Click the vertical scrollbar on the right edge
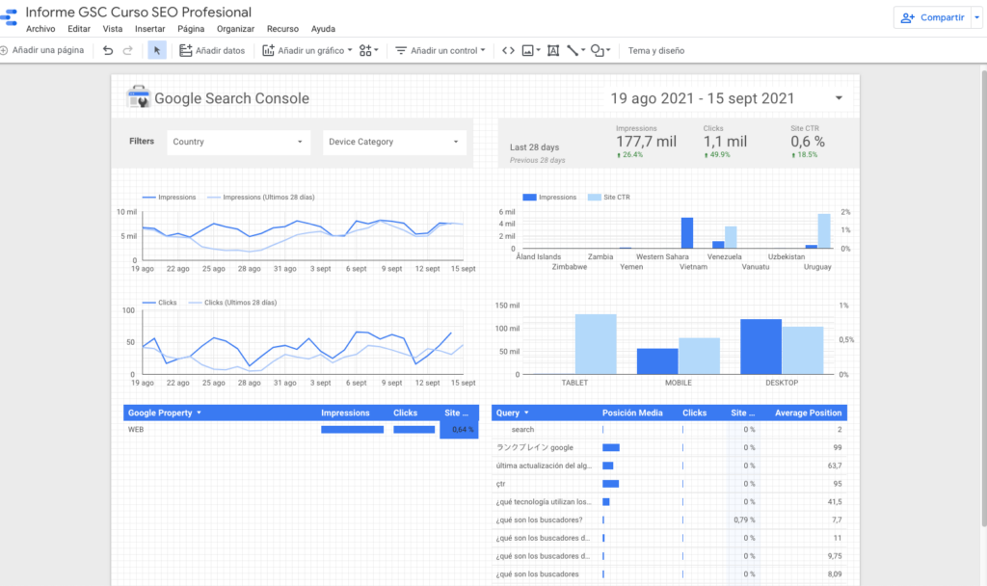This screenshot has height=586, width=987. [984, 297]
